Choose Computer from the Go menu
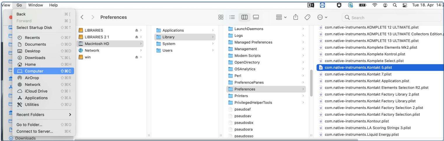Image resolution: width=444 pixels, height=141 pixels. (44, 71)
